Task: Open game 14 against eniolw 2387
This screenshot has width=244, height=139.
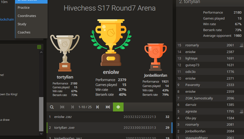Action: pyautogui.click(x=210, y=52)
